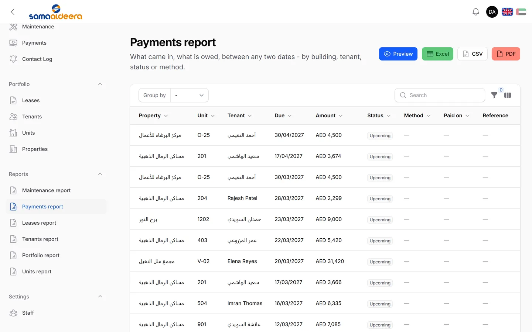Open the Method column header chevron
The width and height of the screenshot is (532, 332).
tap(429, 116)
